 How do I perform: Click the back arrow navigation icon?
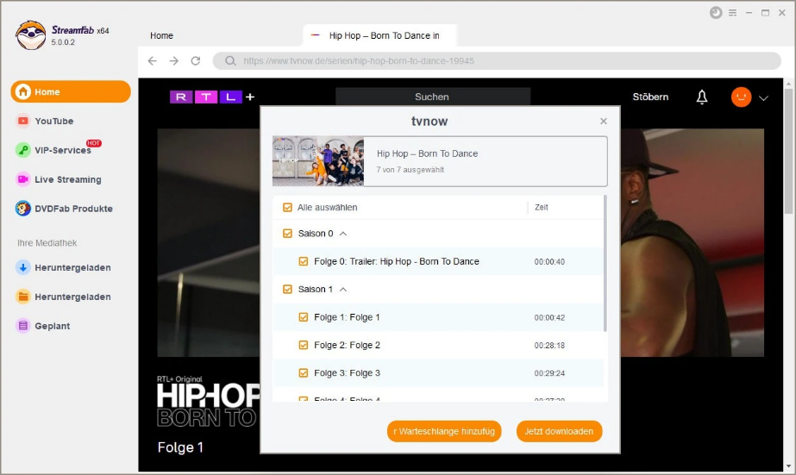click(153, 61)
